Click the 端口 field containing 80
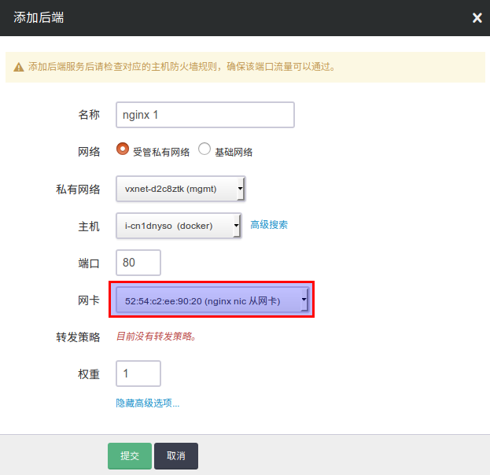 pos(138,263)
